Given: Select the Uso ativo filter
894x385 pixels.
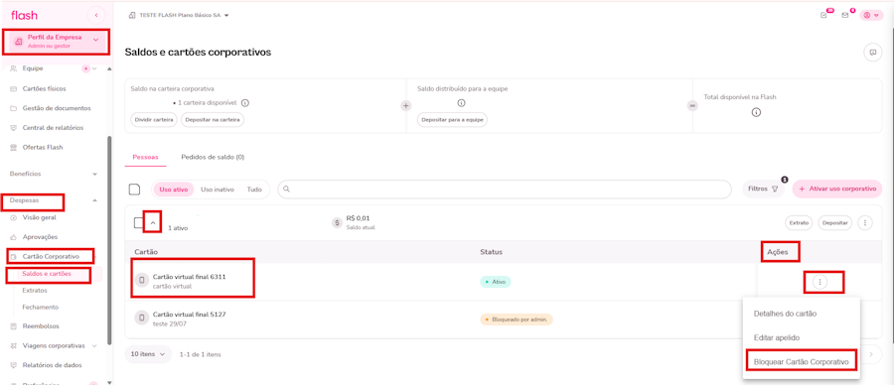Looking at the screenshot, I should tap(173, 190).
